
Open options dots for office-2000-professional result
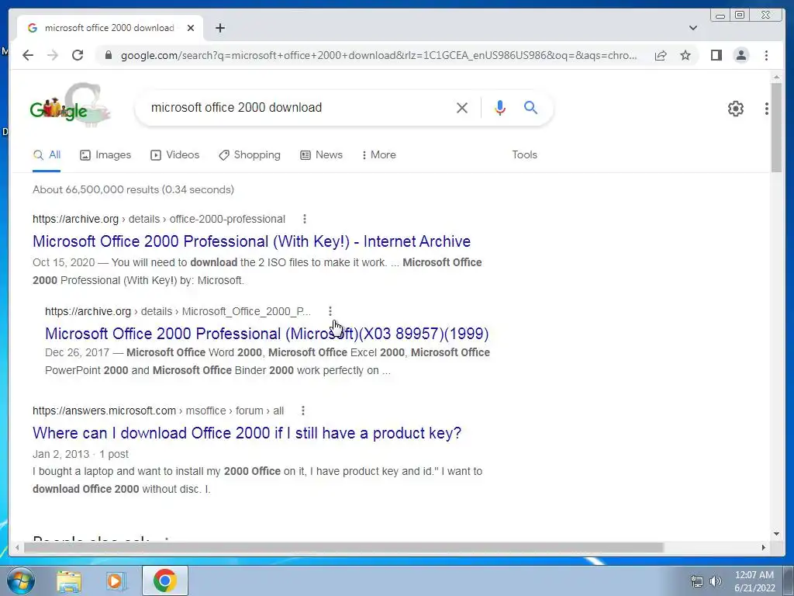[x=304, y=219]
